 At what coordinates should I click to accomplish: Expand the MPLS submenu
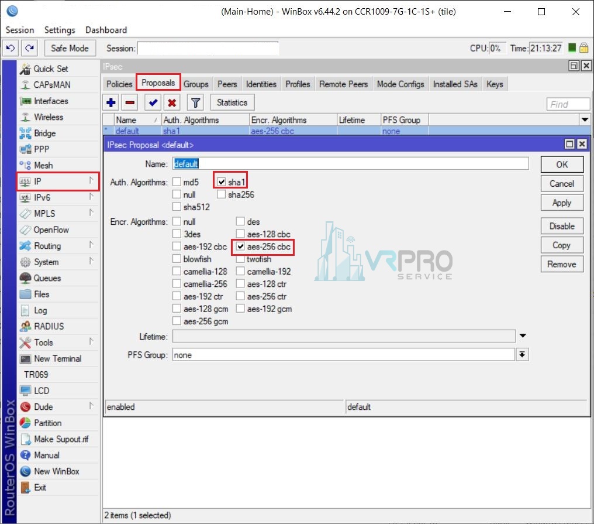click(x=91, y=213)
